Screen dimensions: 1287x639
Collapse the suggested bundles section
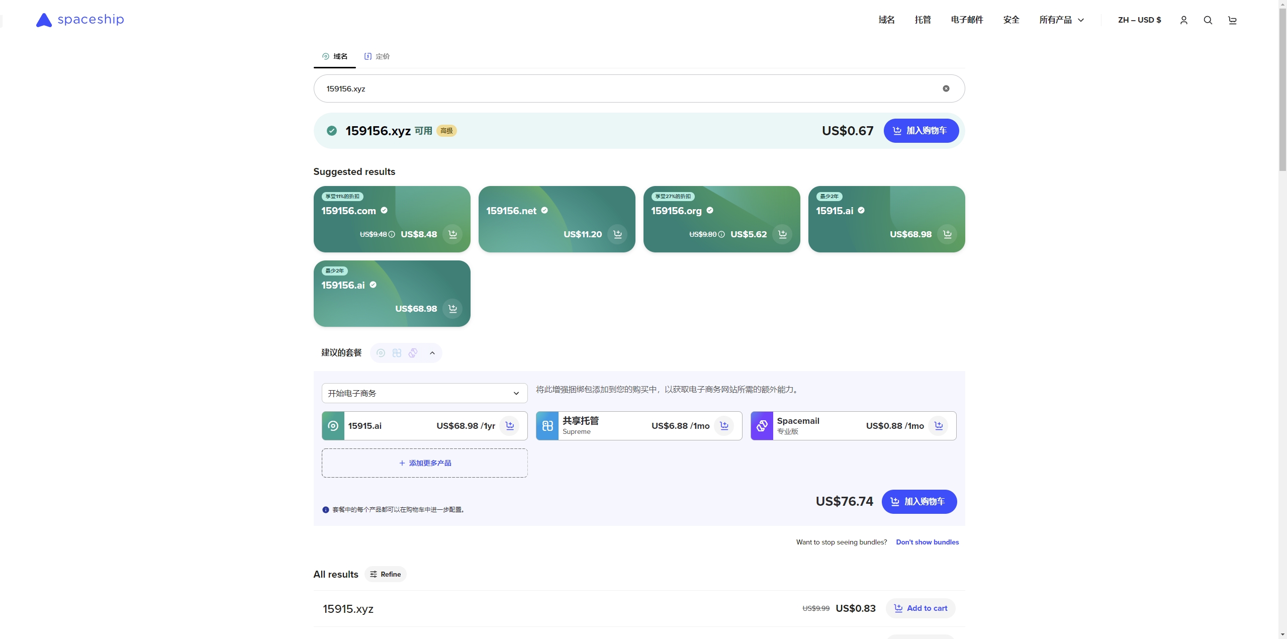(x=432, y=353)
